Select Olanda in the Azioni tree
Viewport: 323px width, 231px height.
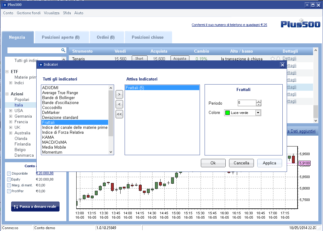(21, 139)
